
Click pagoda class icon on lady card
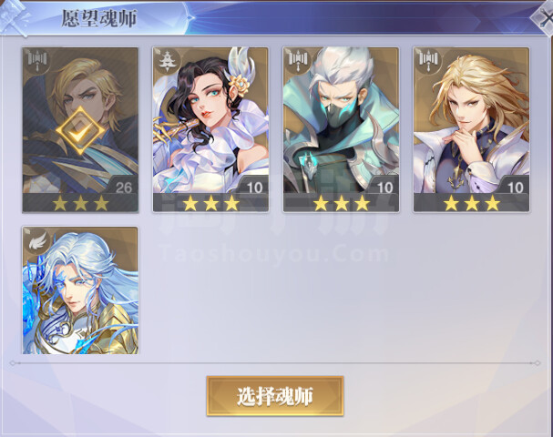click(x=167, y=60)
